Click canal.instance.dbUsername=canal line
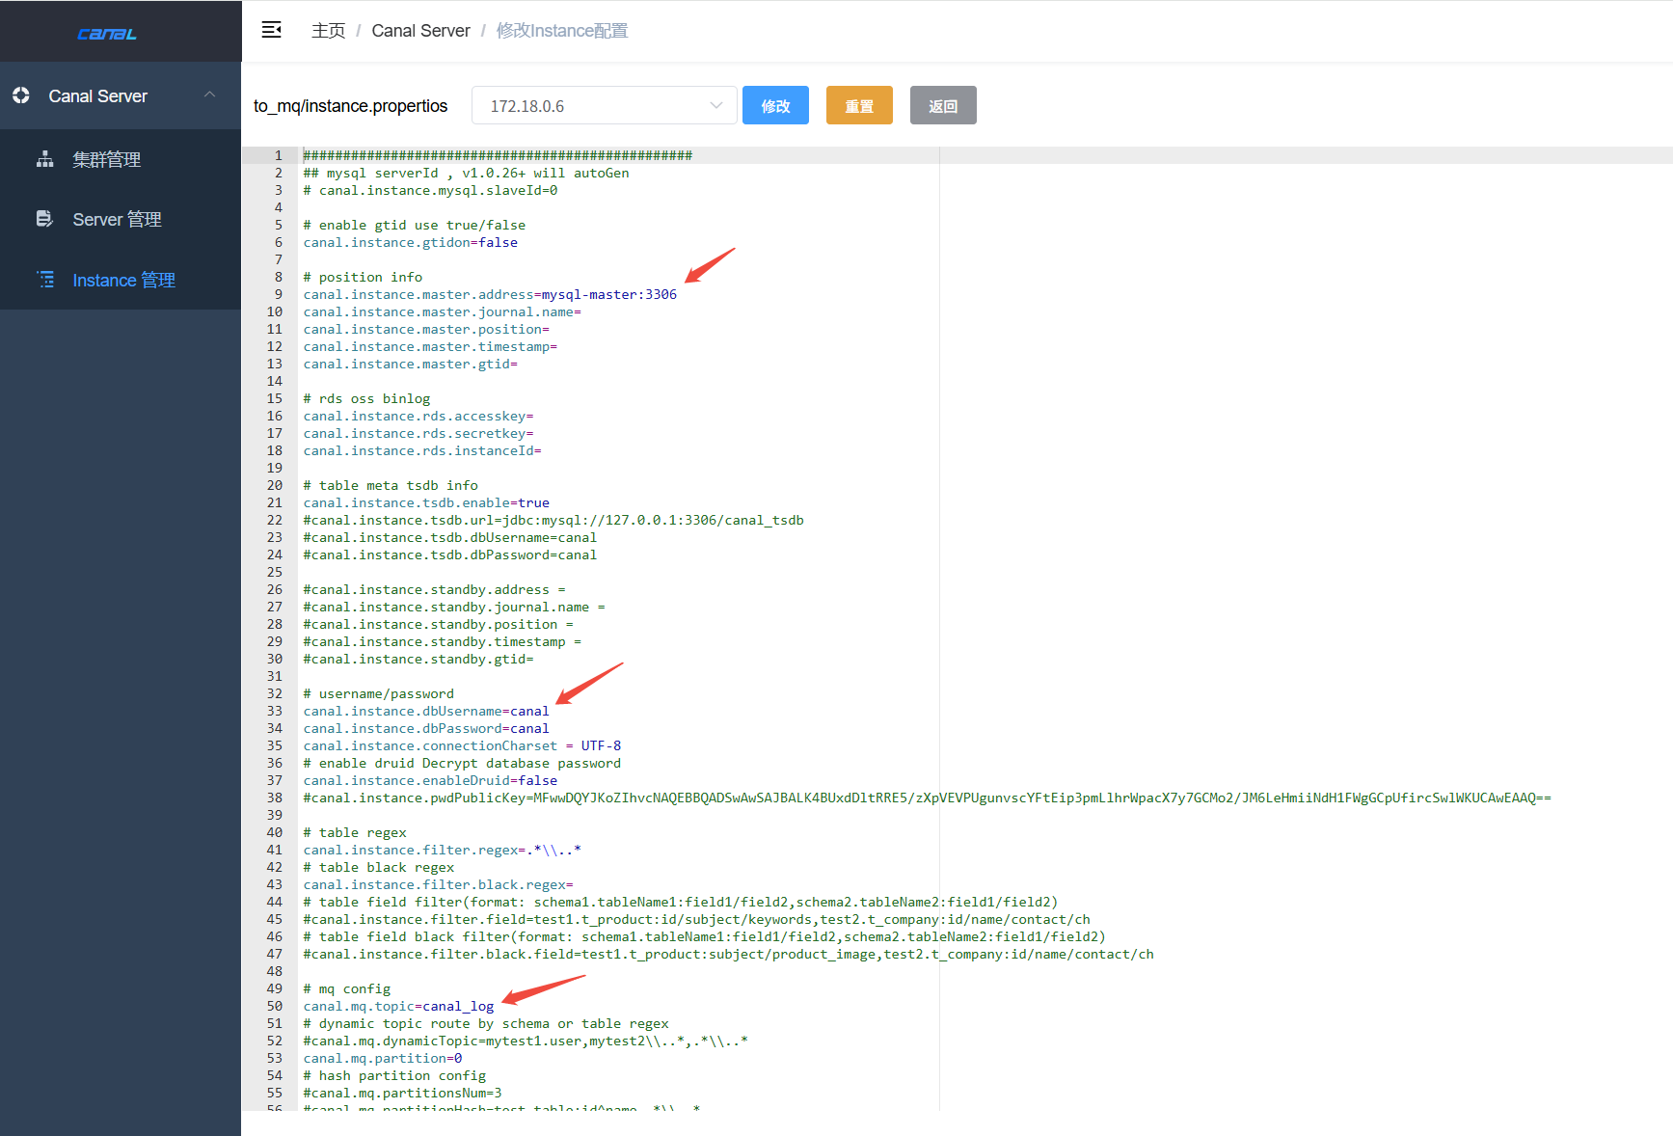This screenshot has width=1673, height=1136. [426, 711]
